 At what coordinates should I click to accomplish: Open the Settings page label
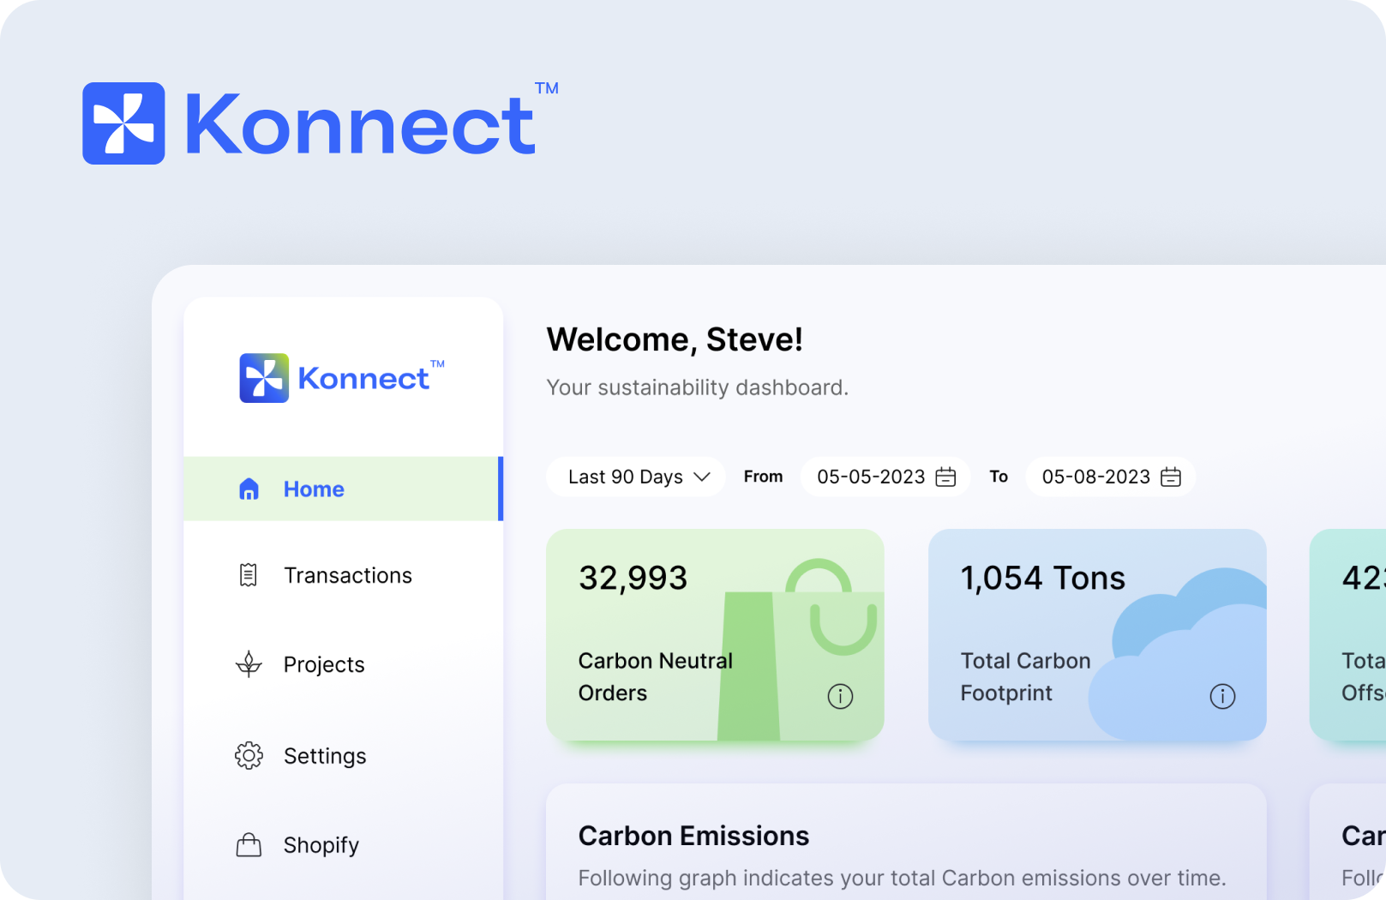click(x=325, y=755)
